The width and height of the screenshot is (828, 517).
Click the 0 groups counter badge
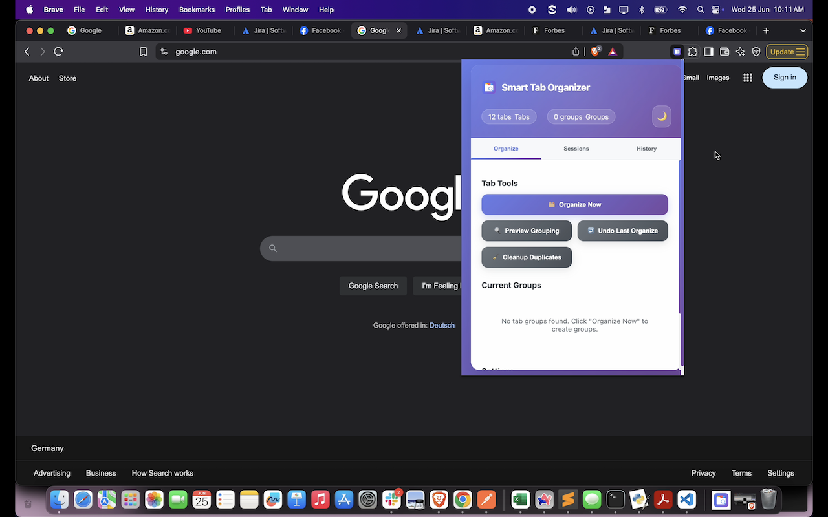click(x=581, y=117)
